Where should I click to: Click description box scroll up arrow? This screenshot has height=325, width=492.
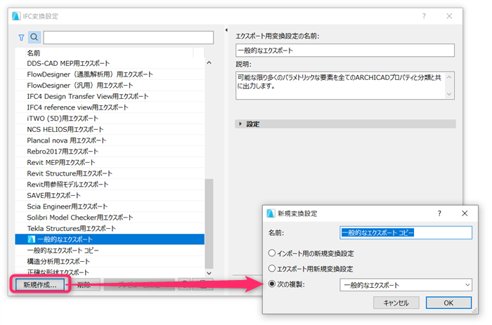(449, 77)
